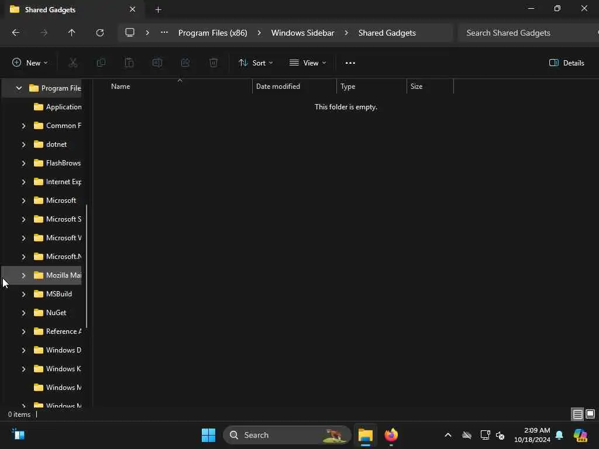Close the Shared Gadgets tab
This screenshot has height=449, width=599.
[x=132, y=9]
